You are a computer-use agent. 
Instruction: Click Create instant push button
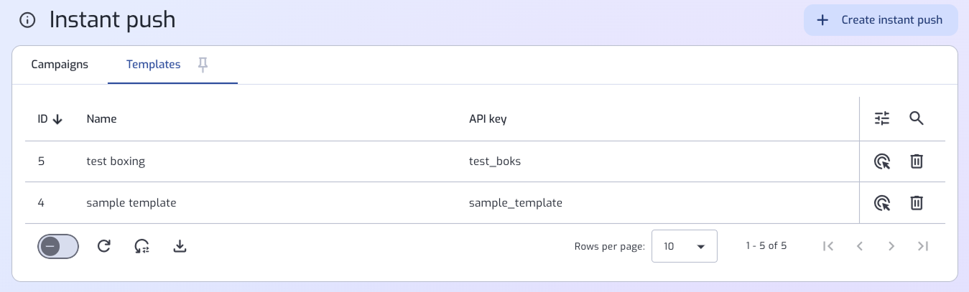click(x=881, y=20)
